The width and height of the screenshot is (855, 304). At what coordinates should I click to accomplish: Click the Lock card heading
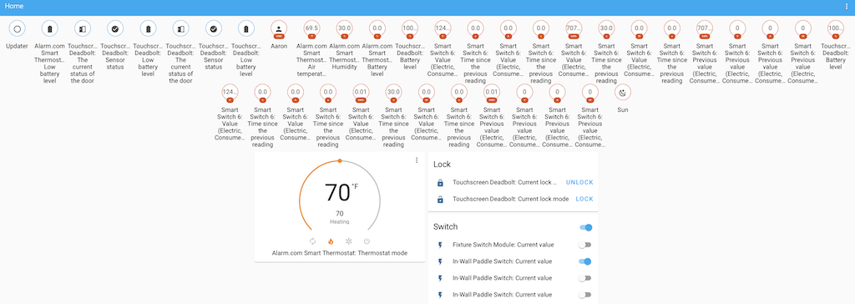(442, 164)
